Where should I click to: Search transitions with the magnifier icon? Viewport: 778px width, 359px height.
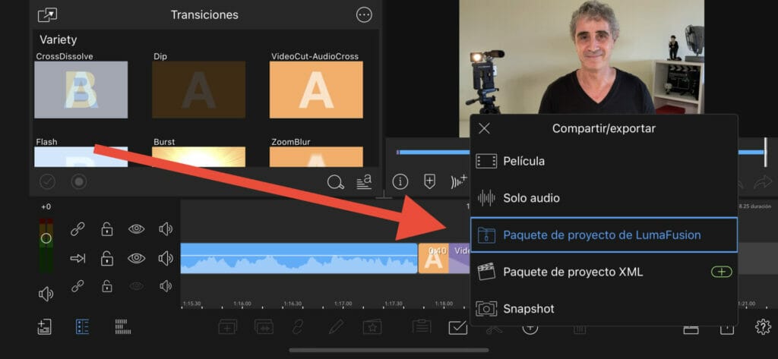point(335,181)
